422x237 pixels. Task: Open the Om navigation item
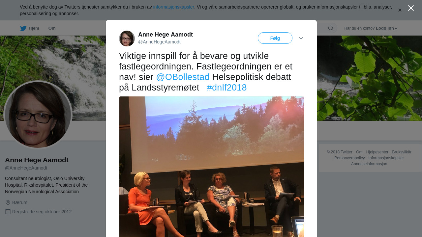point(52,28)
